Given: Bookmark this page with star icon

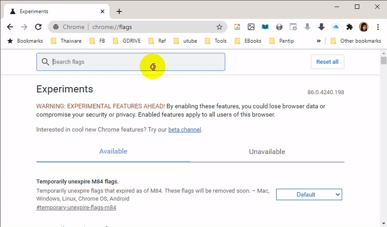Looking at the screenshot, I should pyautogui.click(x=219, y=27).
